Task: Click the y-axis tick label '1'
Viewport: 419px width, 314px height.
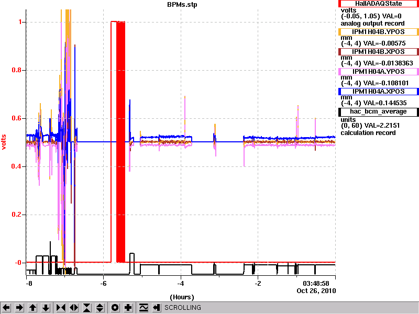Action: (x=20, y=22)
